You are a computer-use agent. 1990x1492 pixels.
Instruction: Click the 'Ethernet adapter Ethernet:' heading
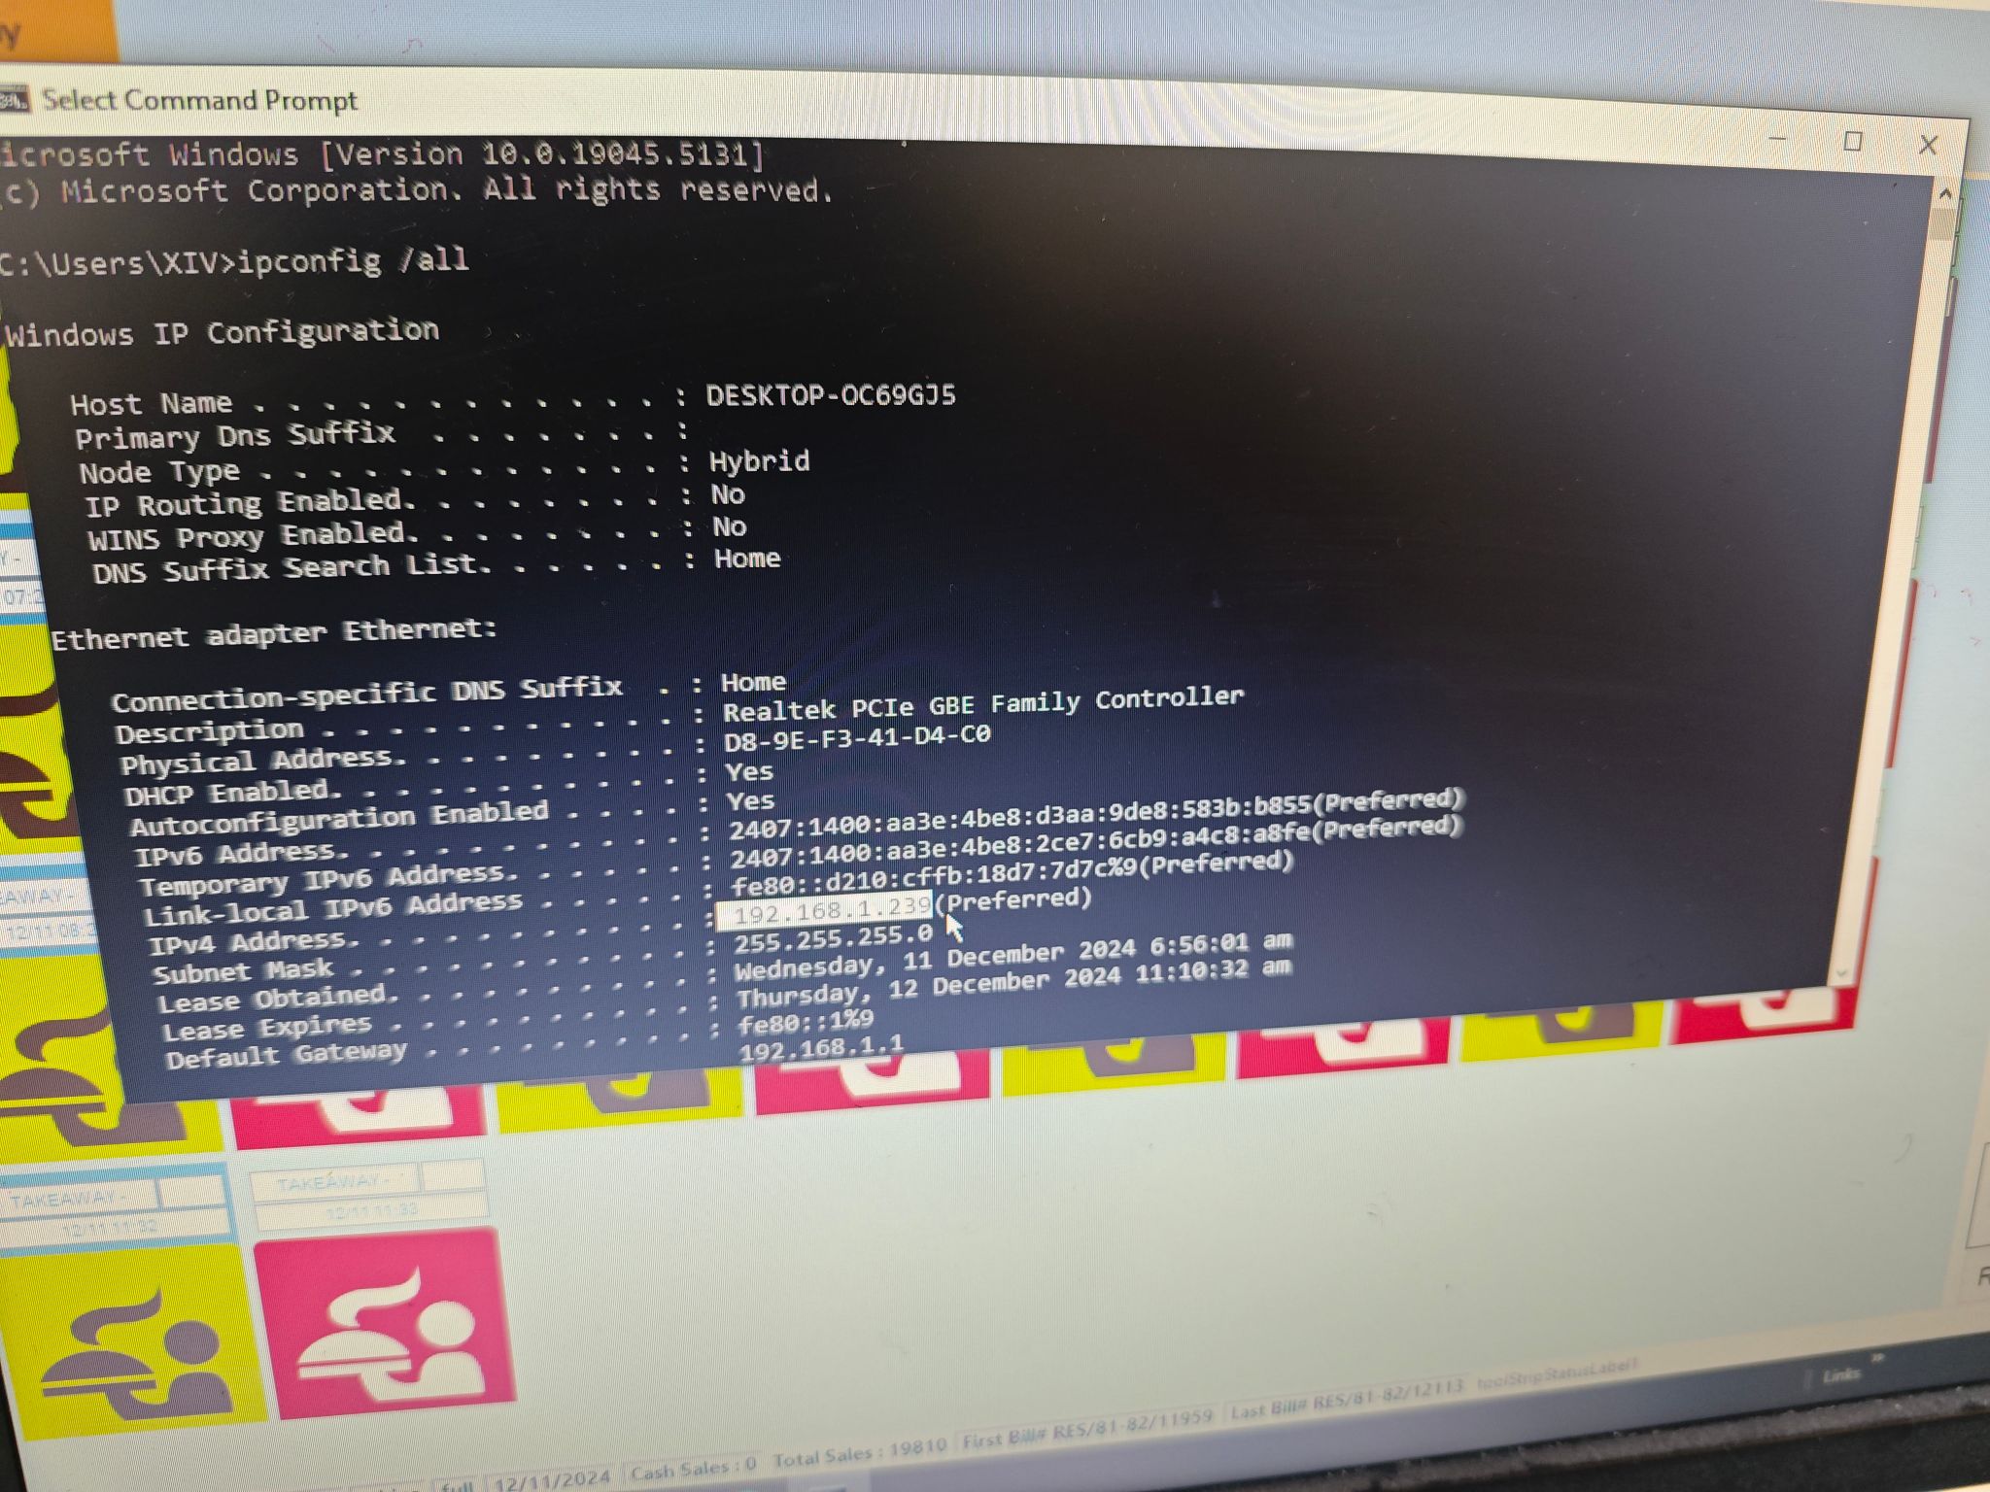274,634
